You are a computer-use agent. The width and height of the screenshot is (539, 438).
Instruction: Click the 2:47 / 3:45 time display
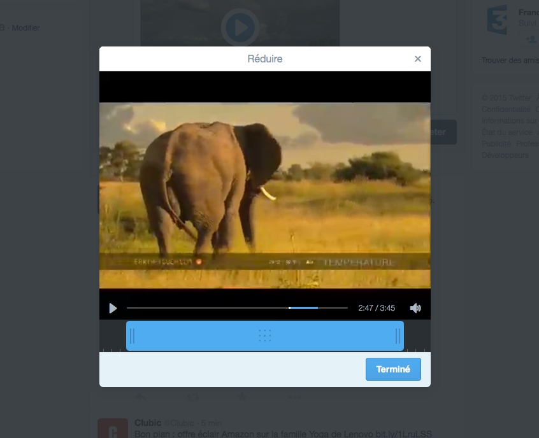point(377,307)
